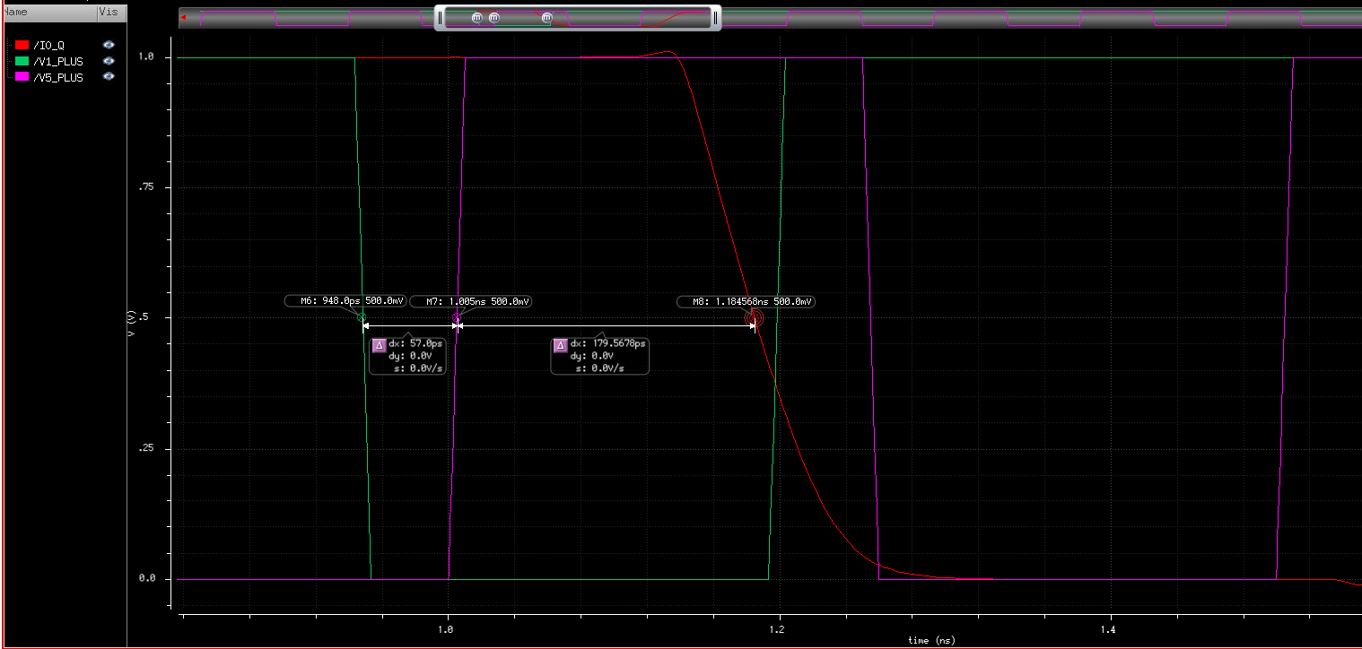1362x649 pixels.
Task: Click the green /V1_PLUS color swatch
Action: [x=22, y=61]
